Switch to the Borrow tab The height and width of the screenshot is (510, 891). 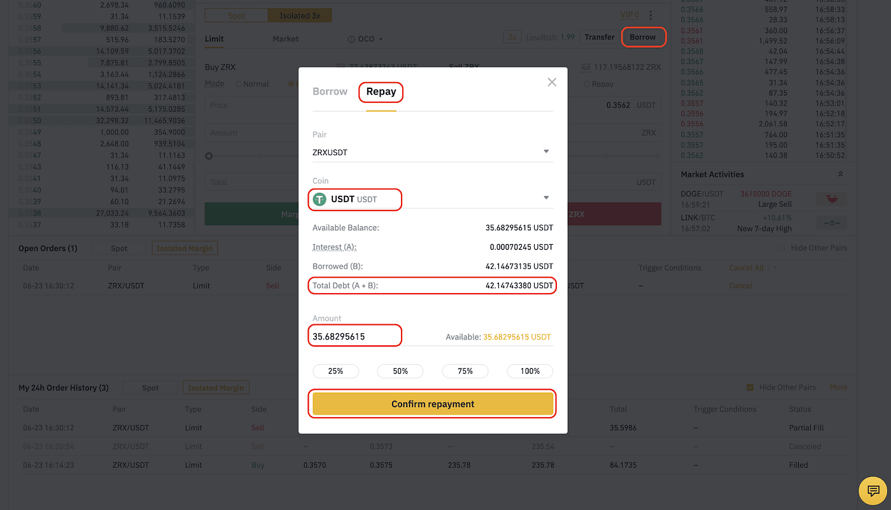point(330,91)
